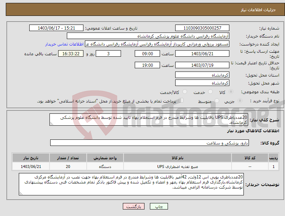Click the جزئیات اطلاعات نیاز header title
285x216 pixels.
[258, 10]
